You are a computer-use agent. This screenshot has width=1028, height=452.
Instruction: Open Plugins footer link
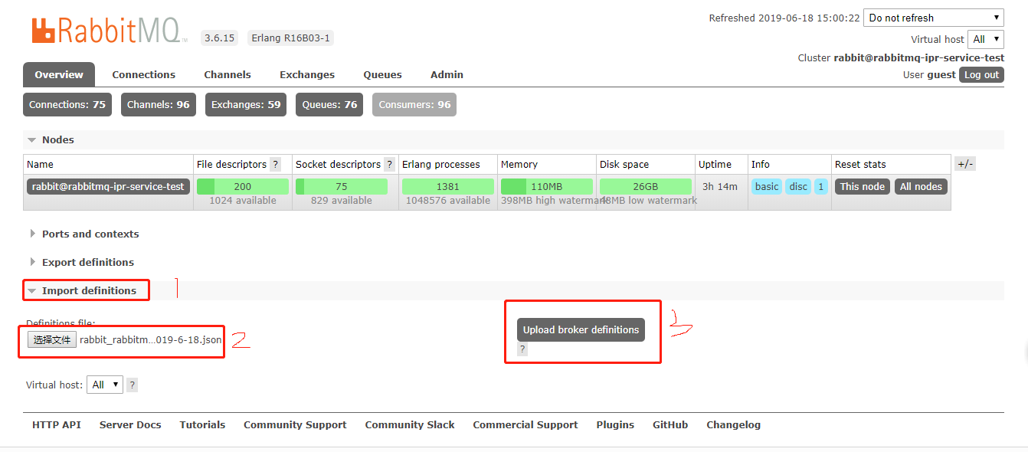(x=615, y=424)
